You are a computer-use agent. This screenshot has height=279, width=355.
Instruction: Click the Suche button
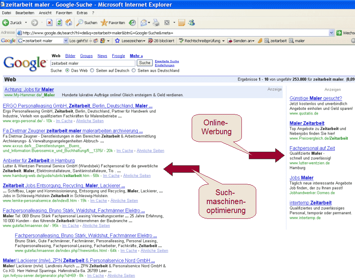pyautogui.click(x=144, y=63)
